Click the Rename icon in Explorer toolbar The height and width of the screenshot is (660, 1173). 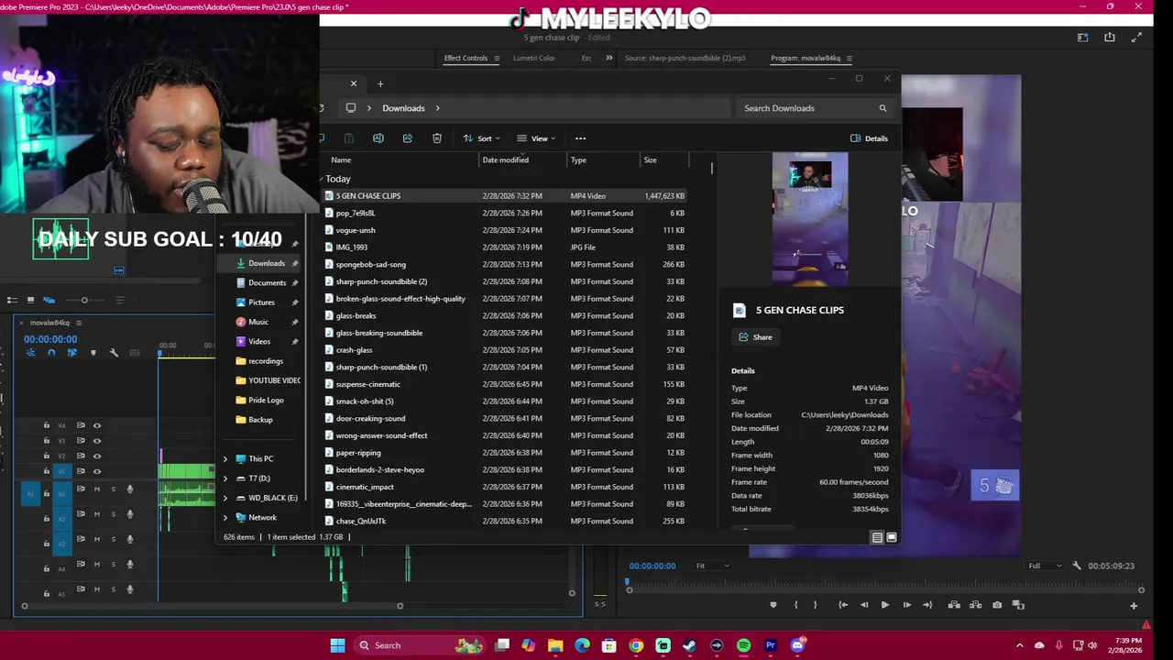[x=378, y=138]
